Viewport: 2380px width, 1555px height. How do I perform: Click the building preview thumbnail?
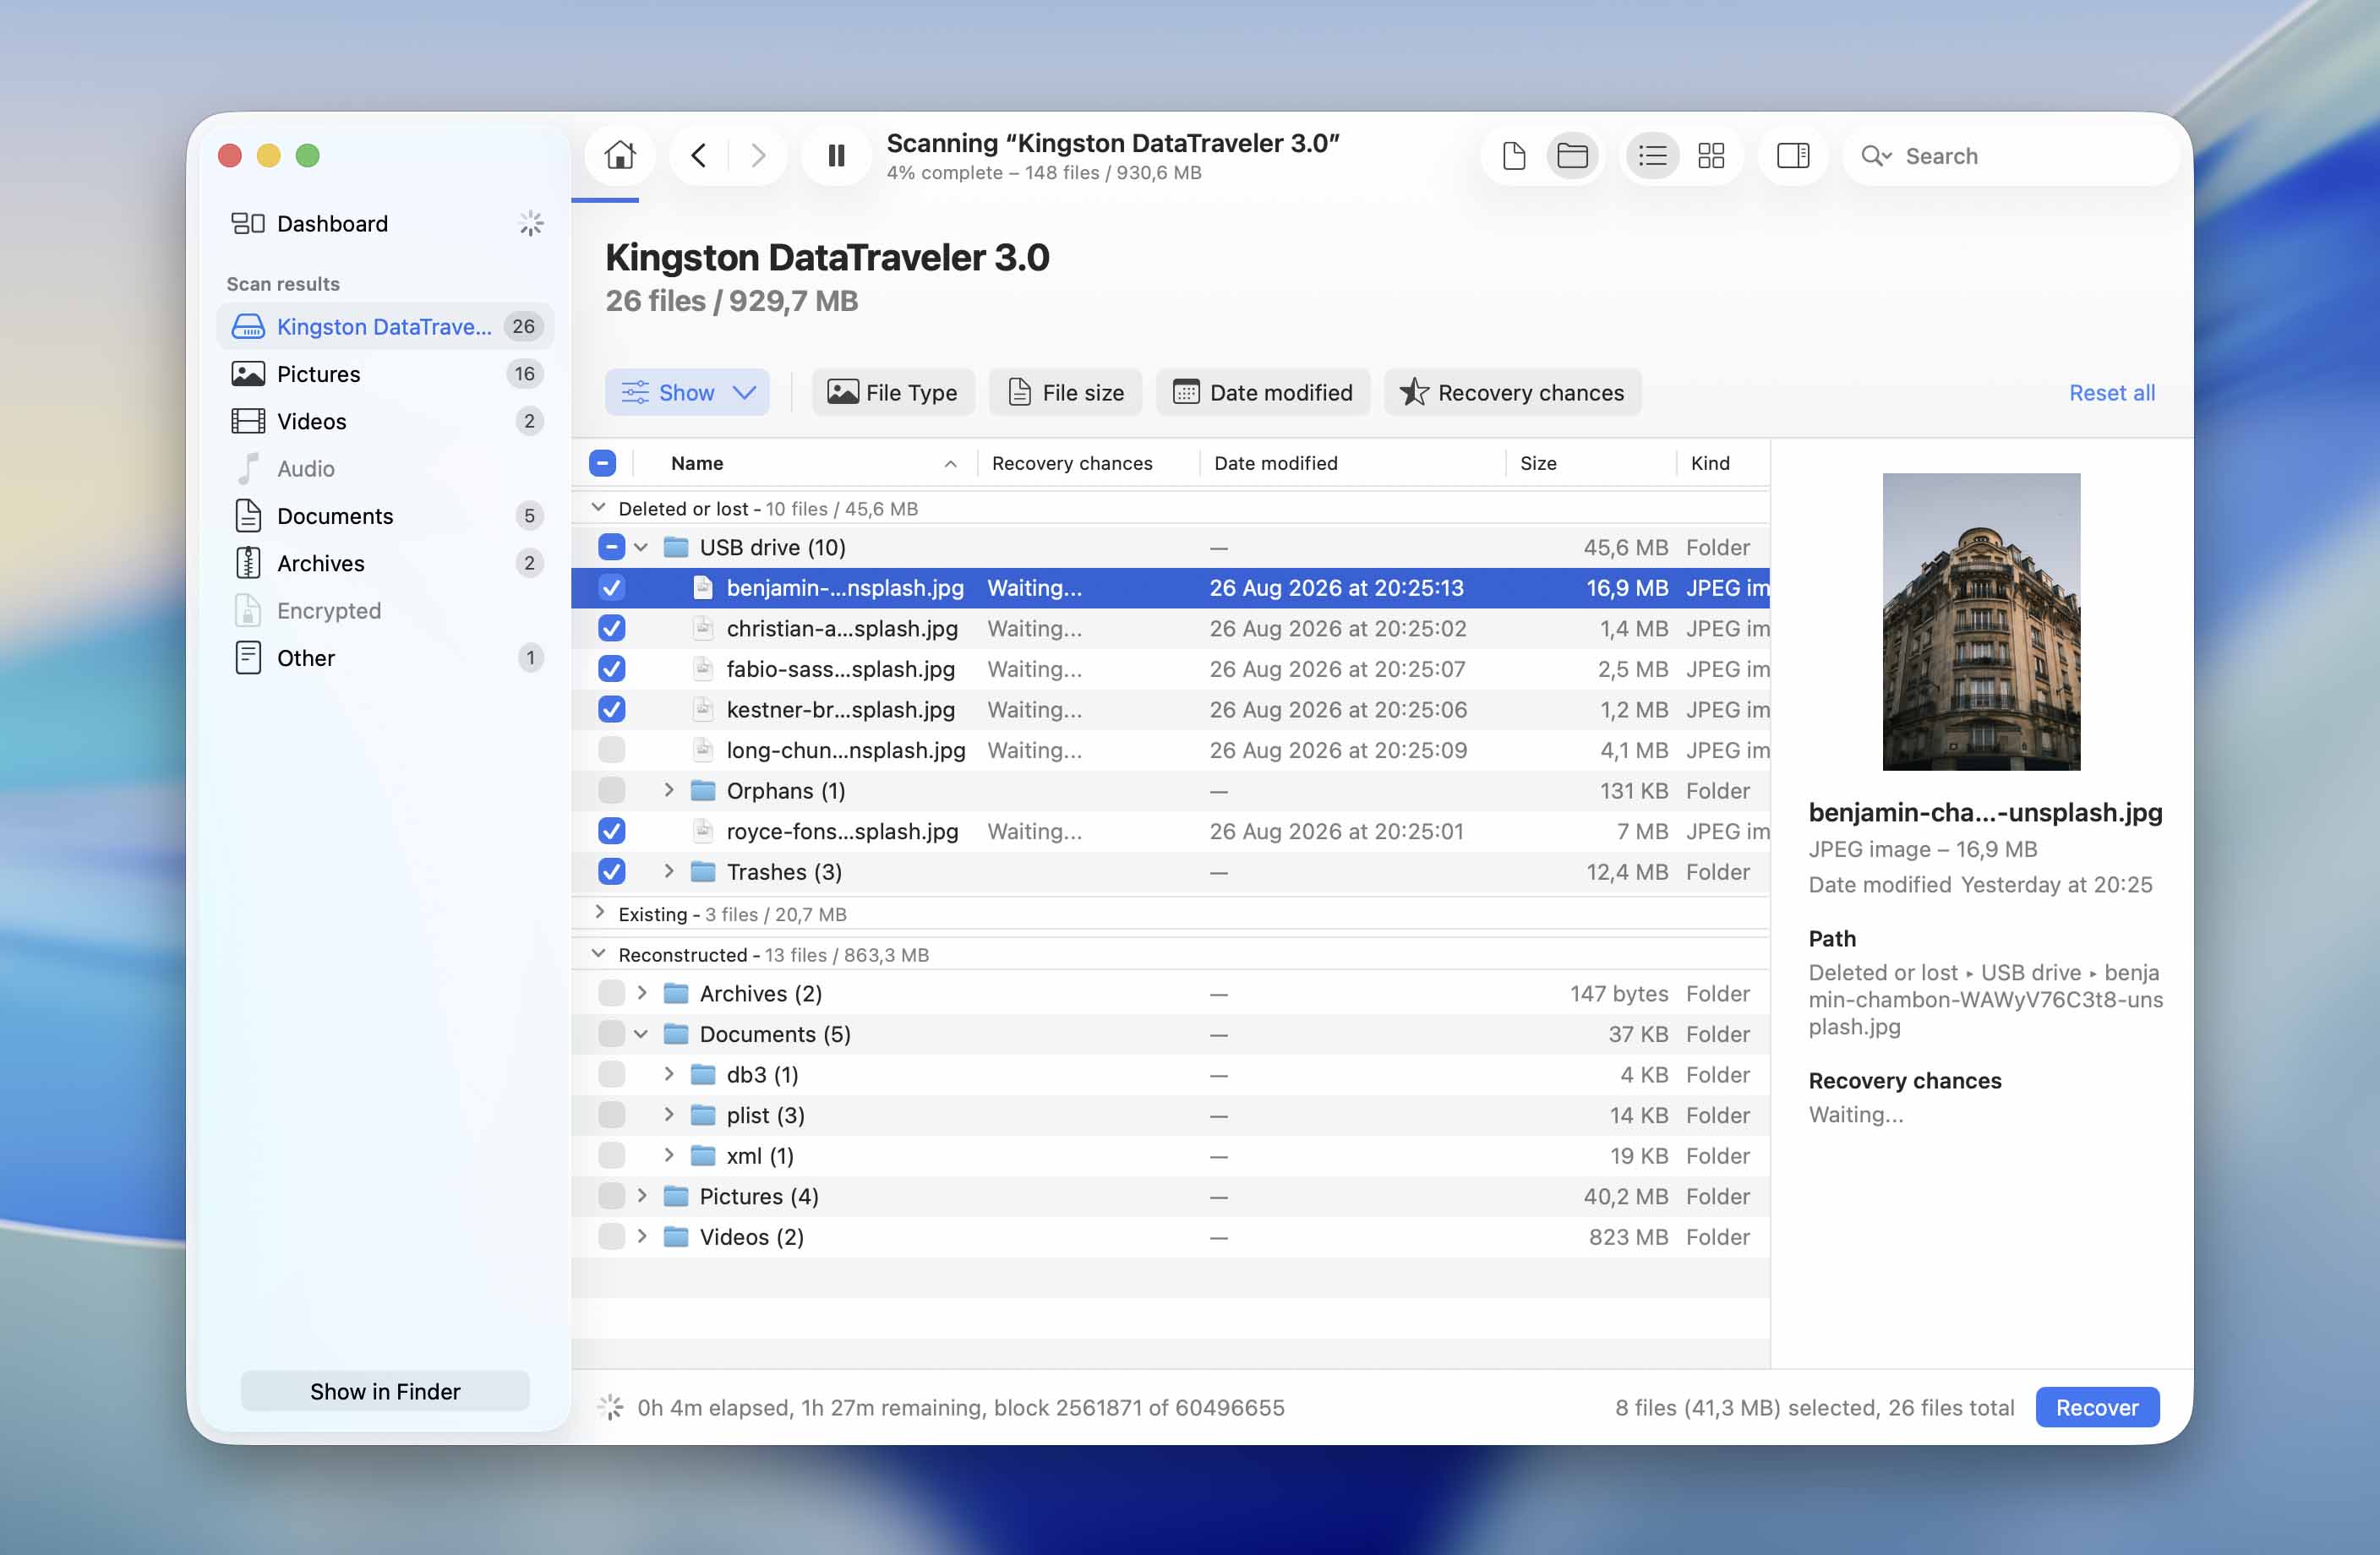point(1980,621)
